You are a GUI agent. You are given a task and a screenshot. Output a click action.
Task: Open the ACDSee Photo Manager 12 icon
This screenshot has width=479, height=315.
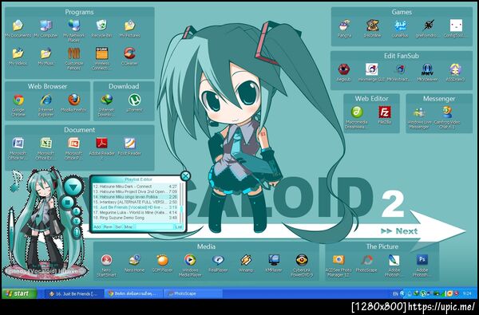(x=338, y=260)
